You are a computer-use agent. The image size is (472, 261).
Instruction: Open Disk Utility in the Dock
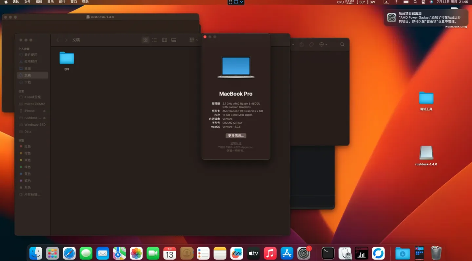click(x=345, y=253)
